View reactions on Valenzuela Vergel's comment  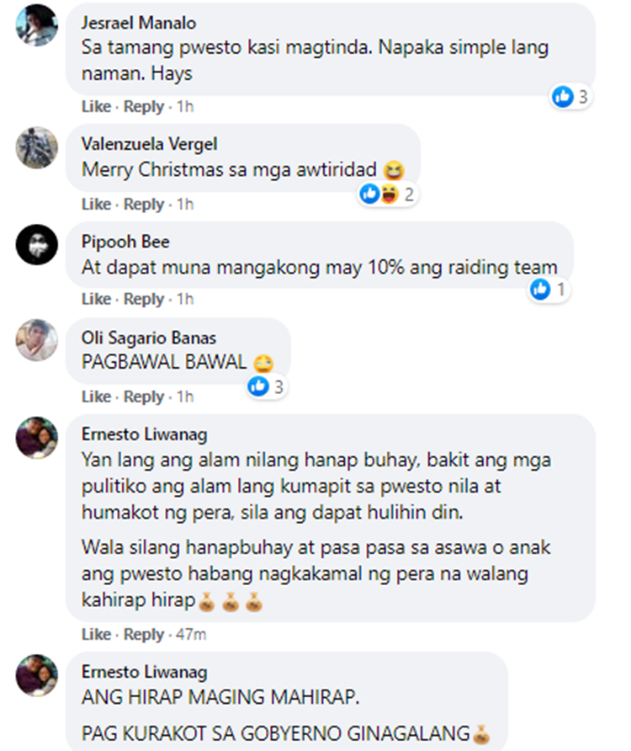pos(388,194)
